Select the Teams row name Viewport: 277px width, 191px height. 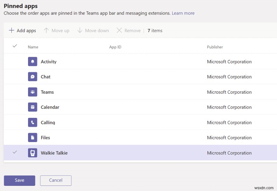tap(47, 92)
